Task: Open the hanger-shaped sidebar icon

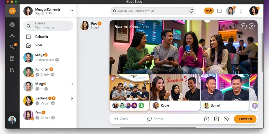Action: [x=12, y=36]
